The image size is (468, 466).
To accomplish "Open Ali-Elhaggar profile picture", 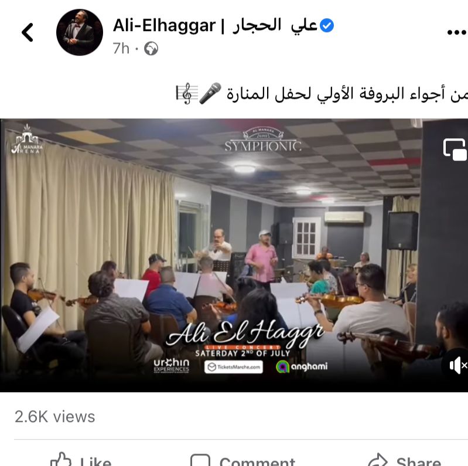I will (80, 32).
